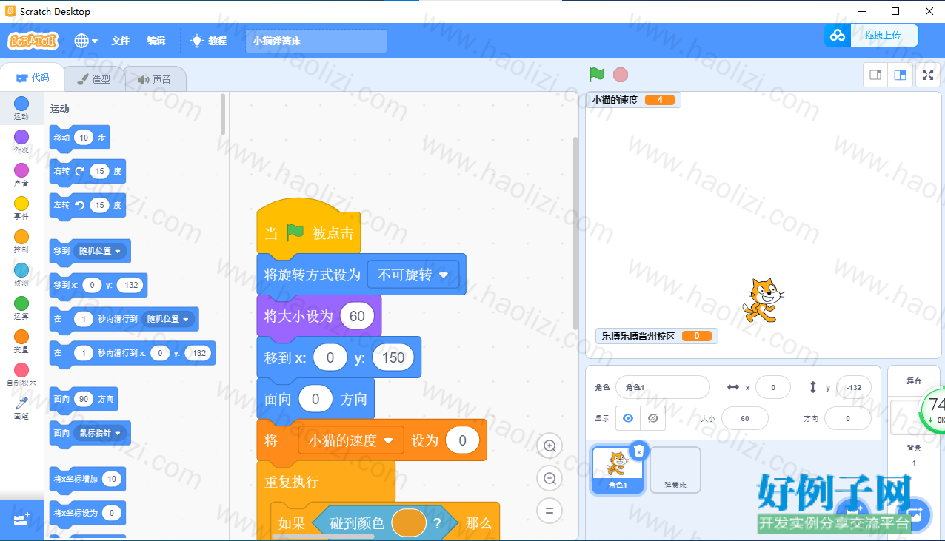945x541 pixels.
Task: Click the sprite 大小 size field
Action: click(x=744, y=418)
